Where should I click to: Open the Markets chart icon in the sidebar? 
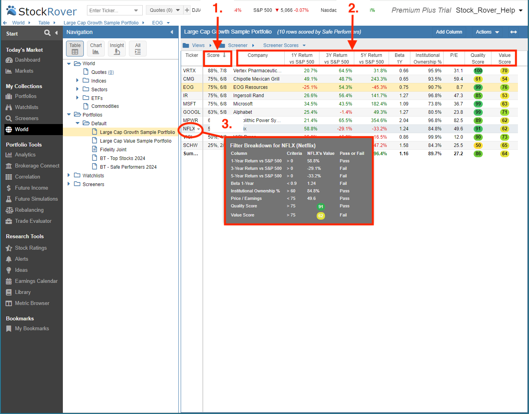[x=9, y=71]
